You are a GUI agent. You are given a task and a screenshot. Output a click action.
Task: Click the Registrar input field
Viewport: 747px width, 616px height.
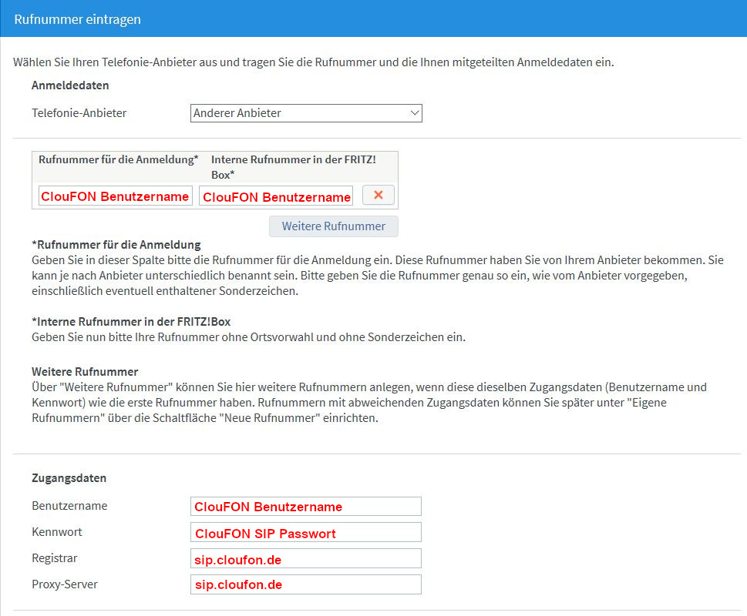306,558
